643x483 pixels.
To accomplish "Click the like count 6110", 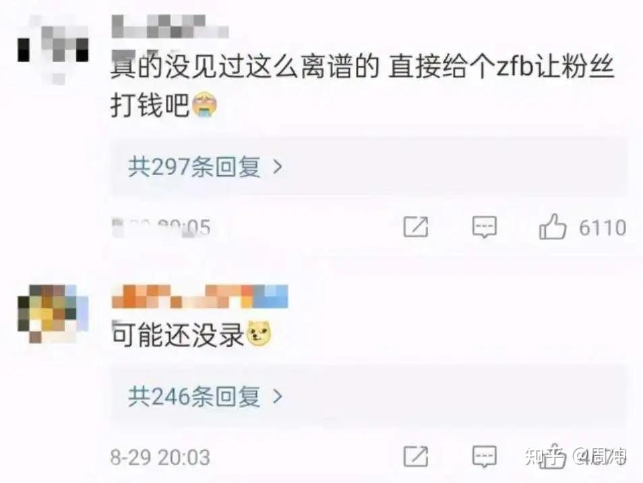I will (603, 228).
